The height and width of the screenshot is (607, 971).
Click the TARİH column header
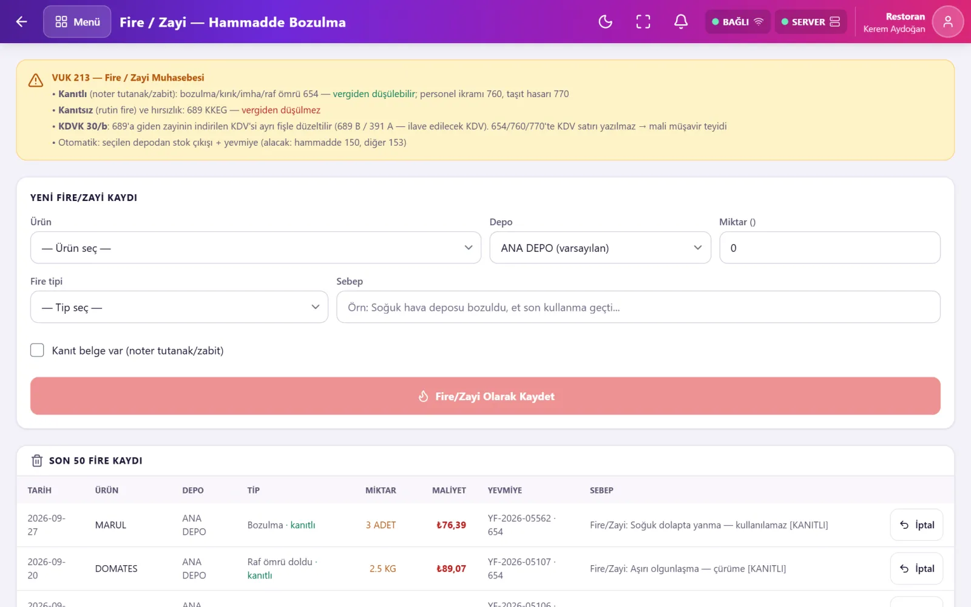(x=39, y=490)
